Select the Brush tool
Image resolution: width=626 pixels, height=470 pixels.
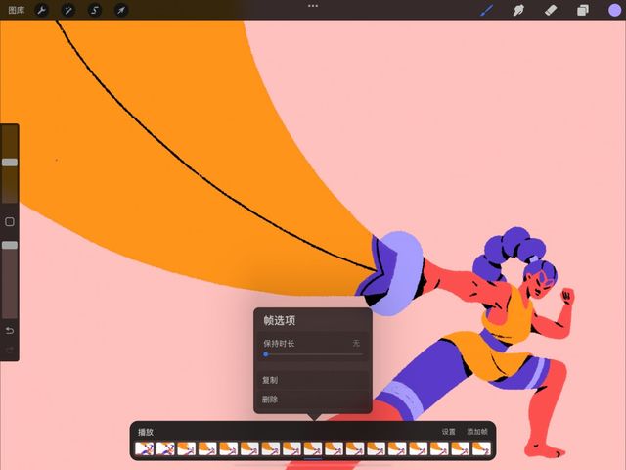(486, 10)
